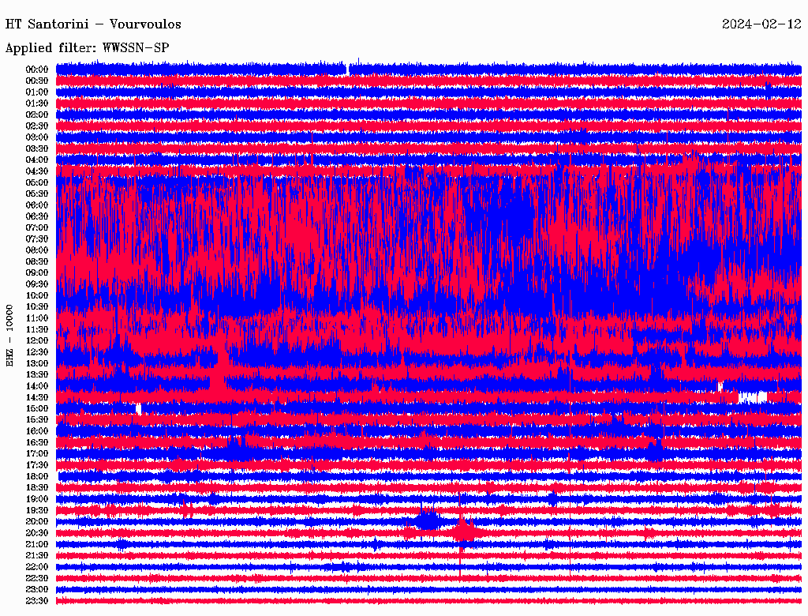
Task: Click the station title HT Santorini - Vourvoulos
Action: click(93, 24)
